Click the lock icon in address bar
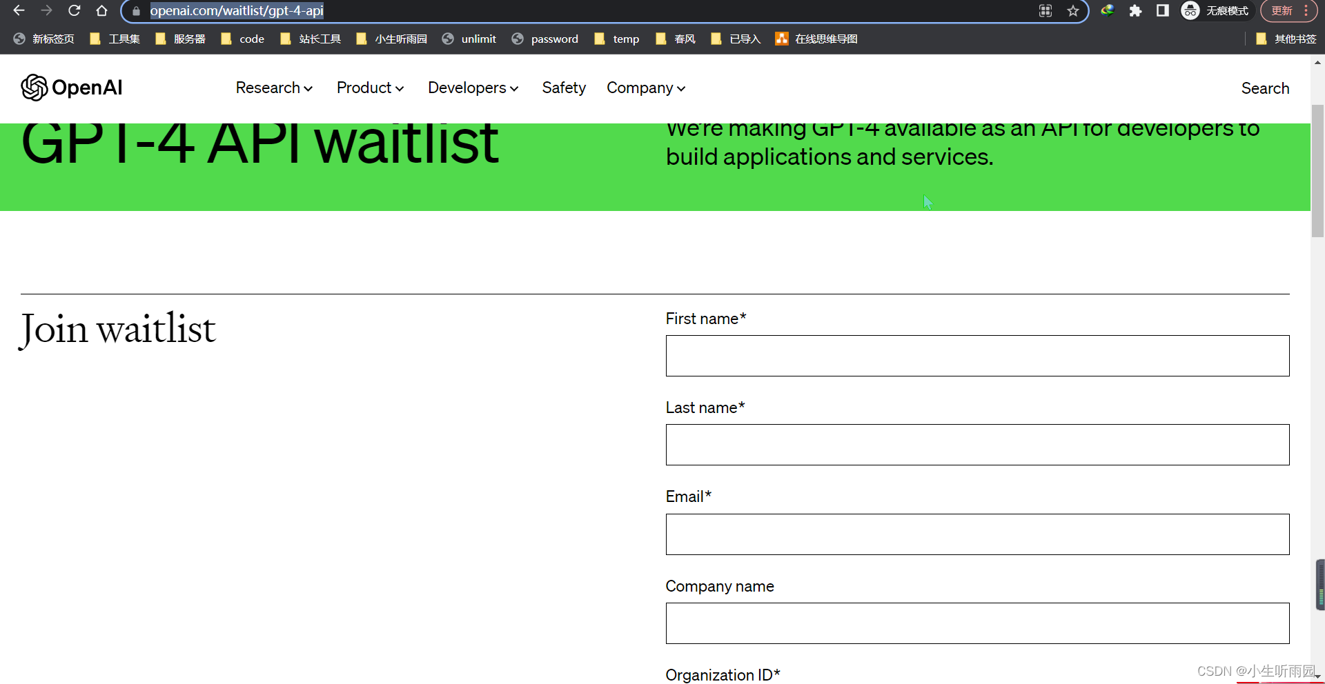1325x684 pixels. click(x=136, y=11)
